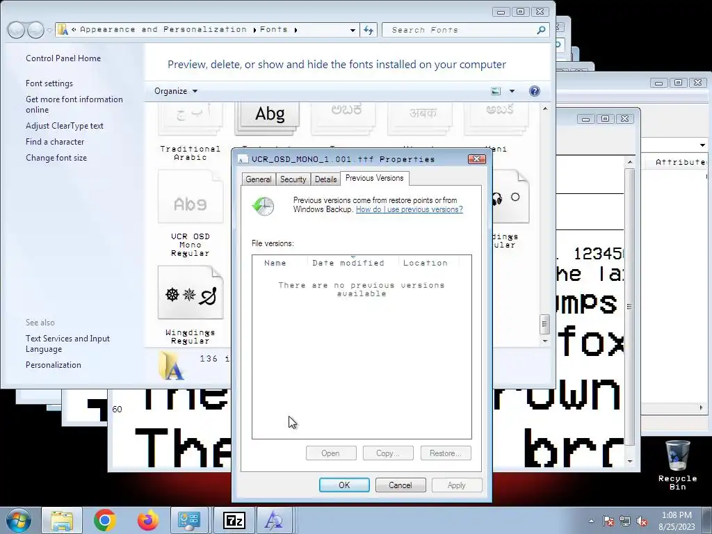Click the refresh button next to address bar
This screenshot has height=534, width=712.
pyautogui.click(x=369, y=30)
